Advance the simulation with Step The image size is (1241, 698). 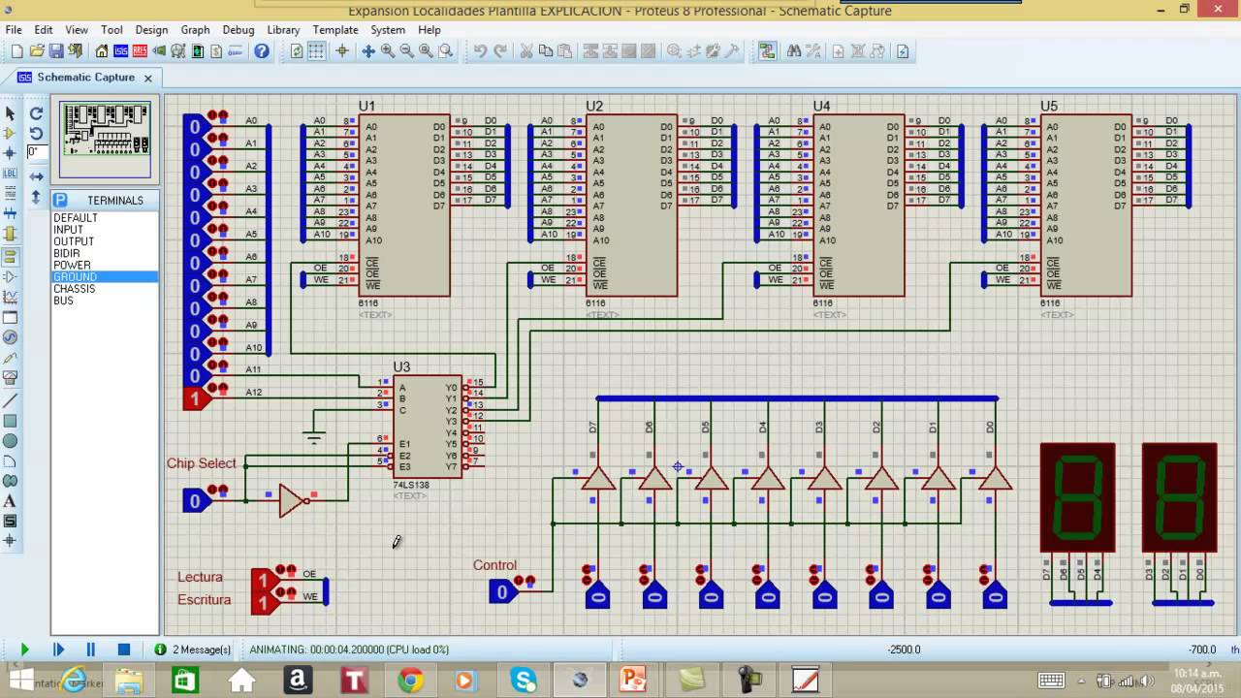58,650
